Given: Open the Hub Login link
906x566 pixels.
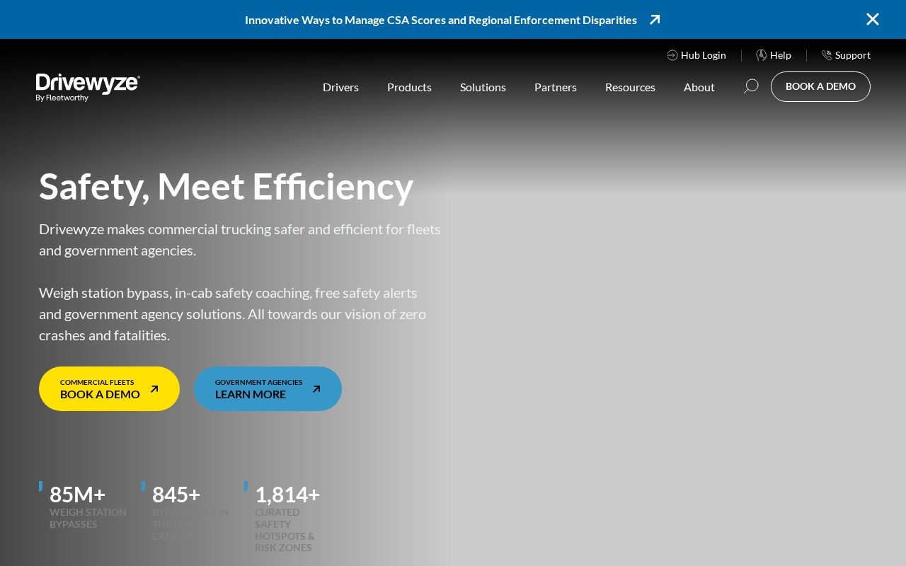Looking at the screenshot, I should pyautogui.click(x=696, y=55).
